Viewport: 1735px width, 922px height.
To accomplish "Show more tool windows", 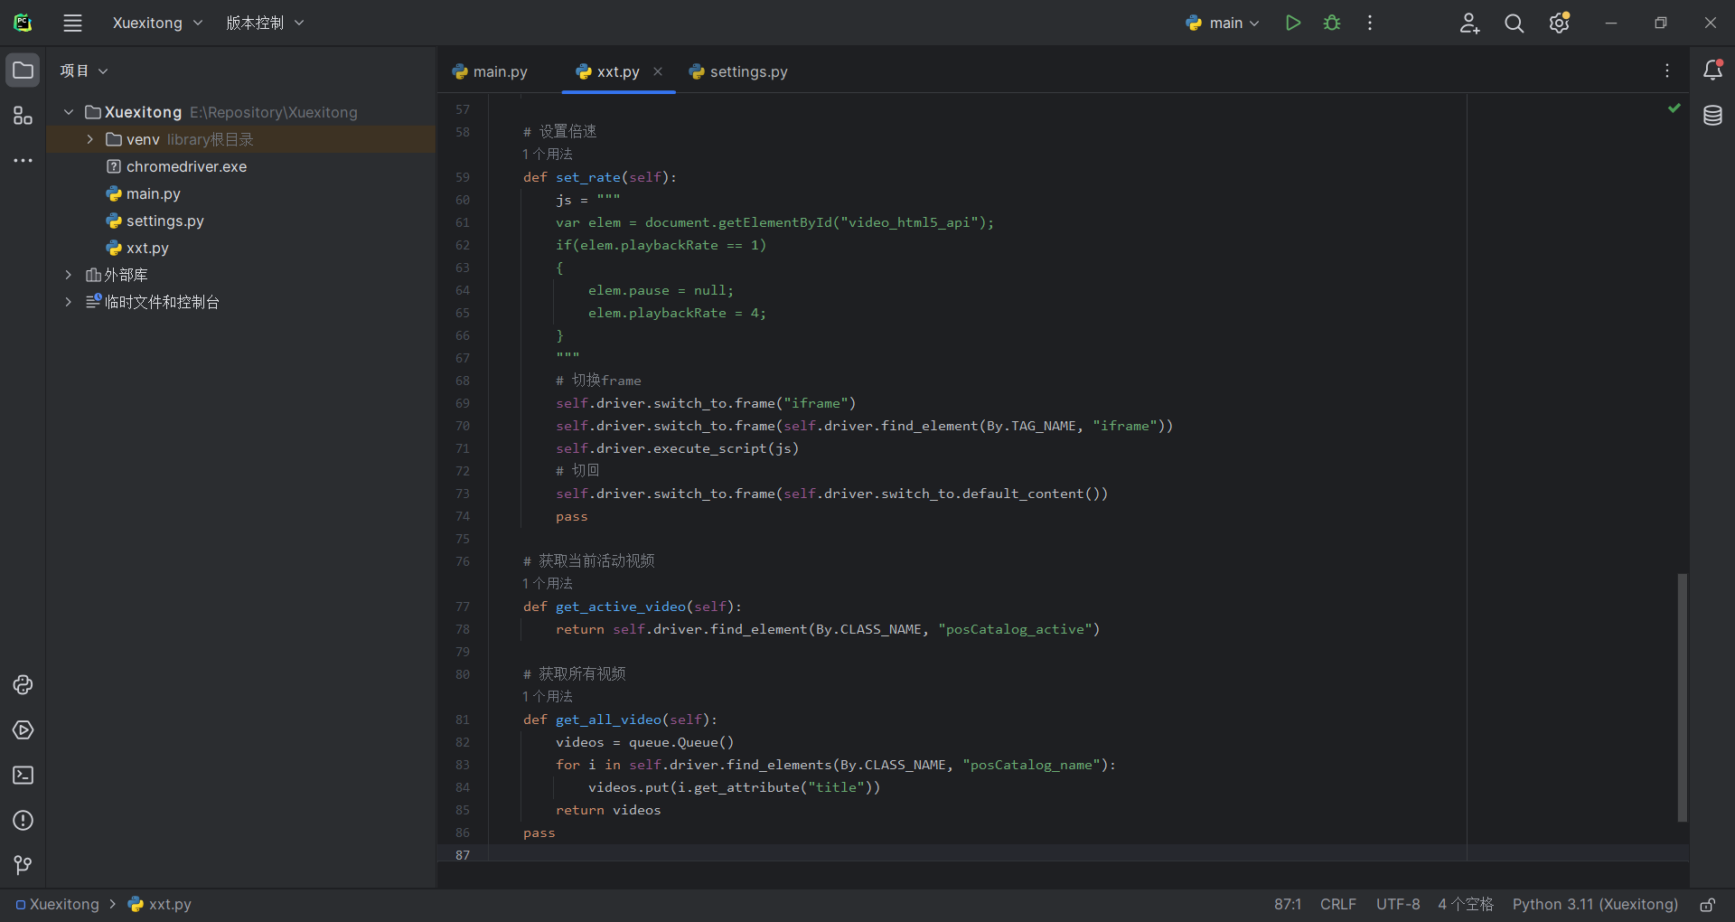I will (x=23, y=161).
